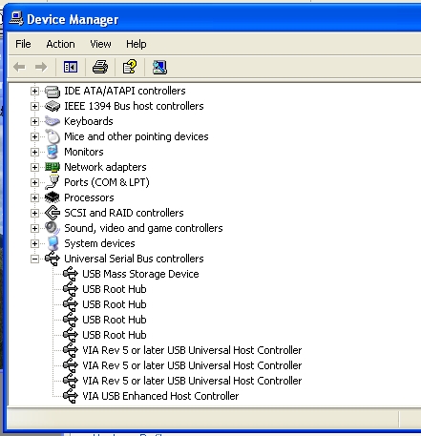Select the Keyboards label

click(89, 121)
